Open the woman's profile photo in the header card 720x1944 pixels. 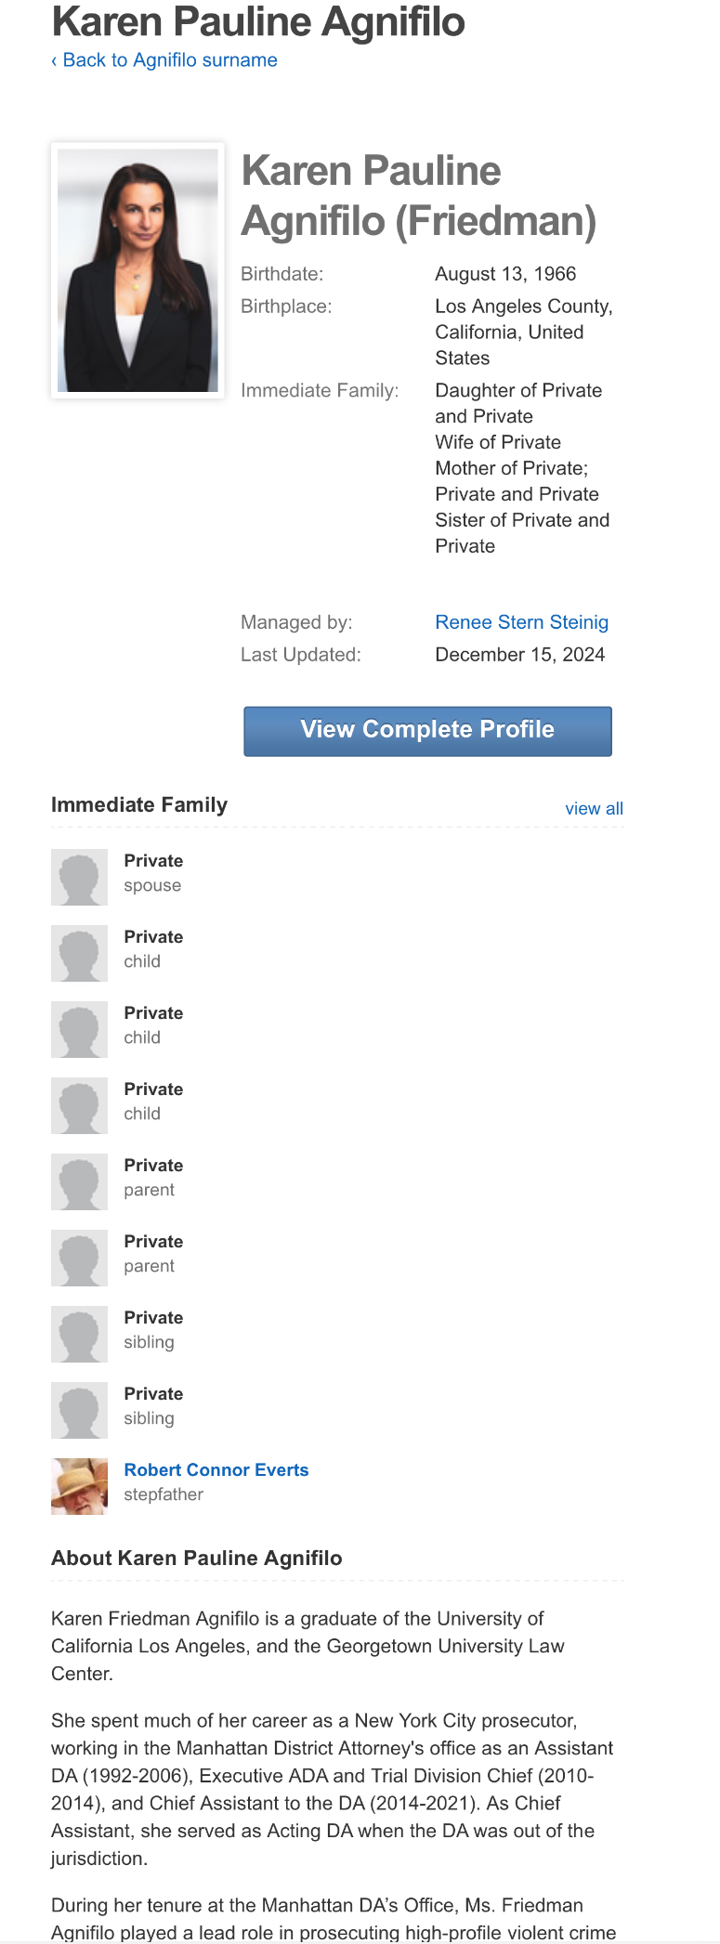coord(137,270)
